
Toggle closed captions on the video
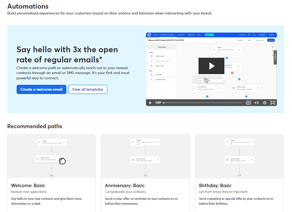click(248, 103)
